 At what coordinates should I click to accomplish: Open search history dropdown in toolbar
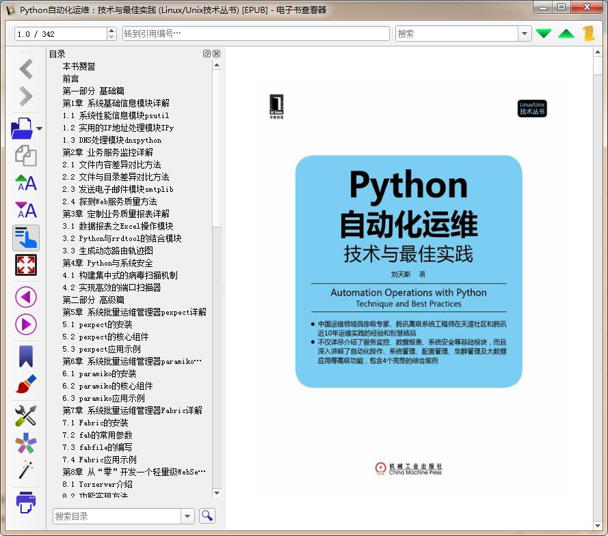525,33
